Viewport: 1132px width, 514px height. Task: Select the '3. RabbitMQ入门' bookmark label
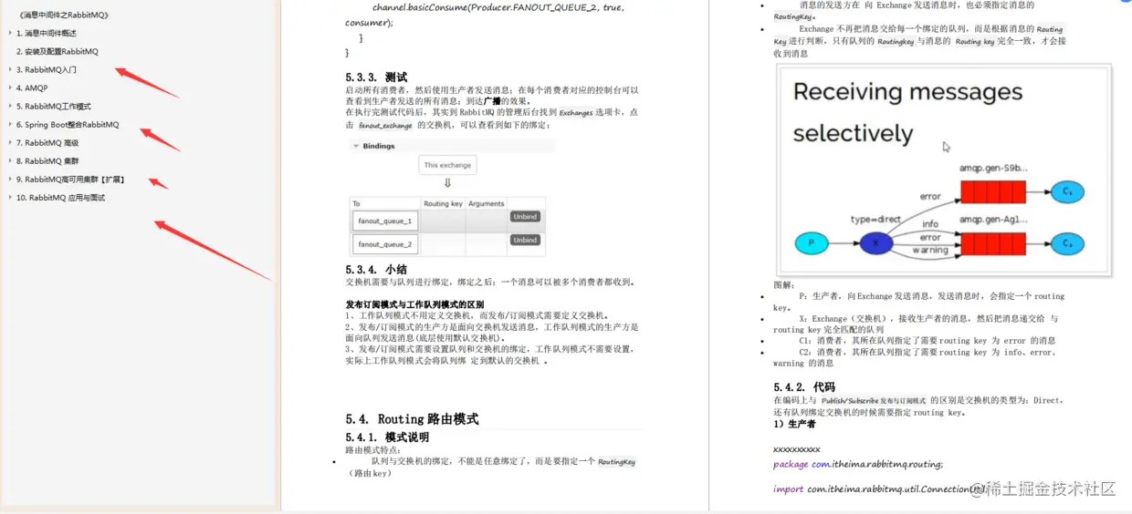(x=47, y=70)
